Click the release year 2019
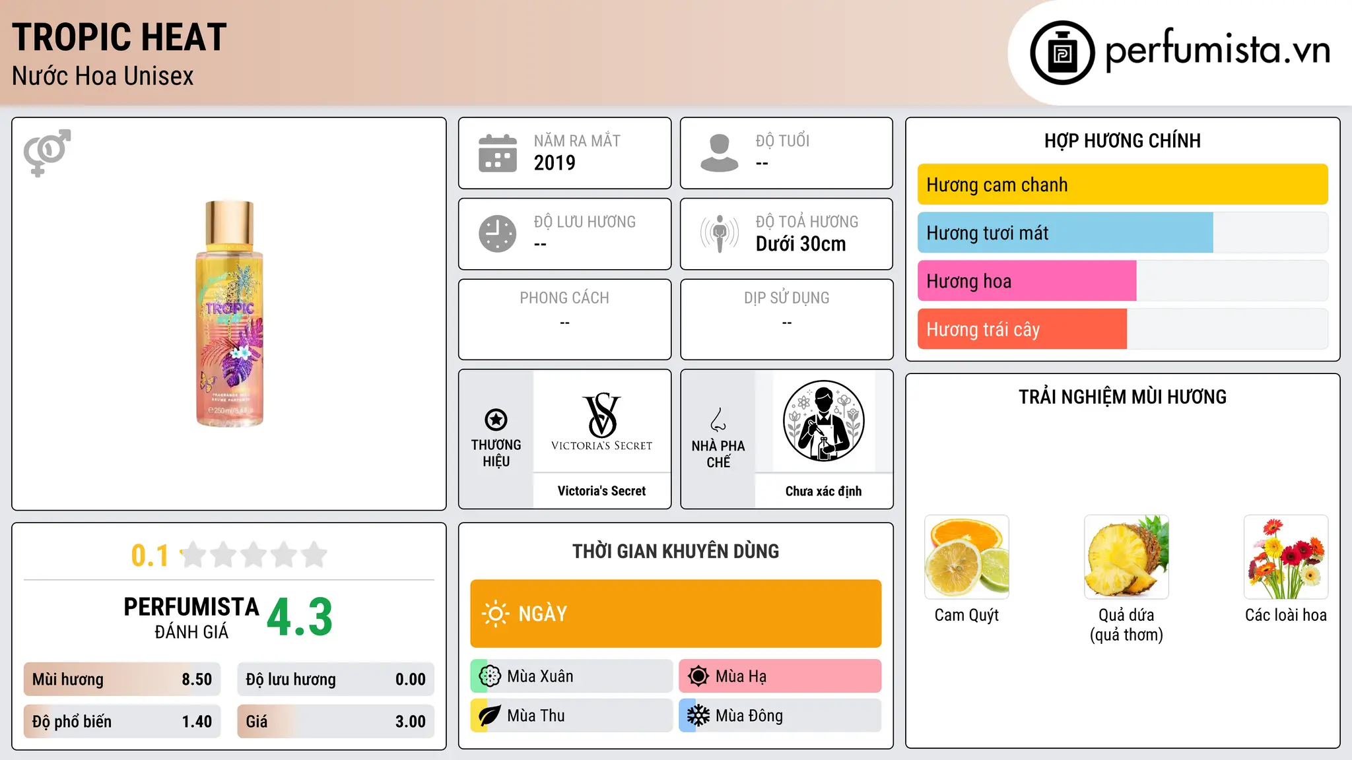Image resolution: width=1352 pixels, height=760 pixels. [555, 163]
